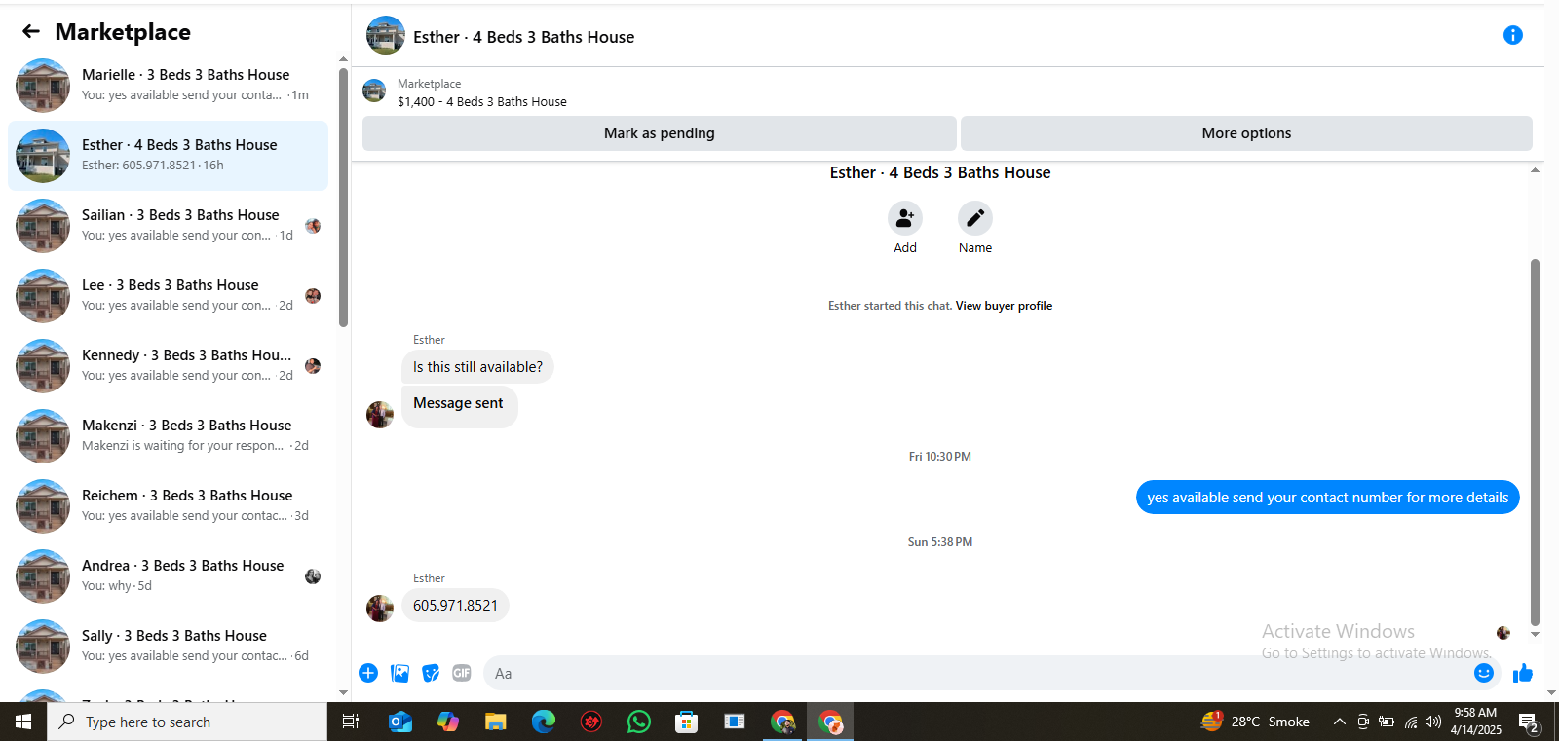Open the $1,400 4 Beds 3 Baths listing
The height and width of the screenshot is (741, 1559).
point(481,101)
